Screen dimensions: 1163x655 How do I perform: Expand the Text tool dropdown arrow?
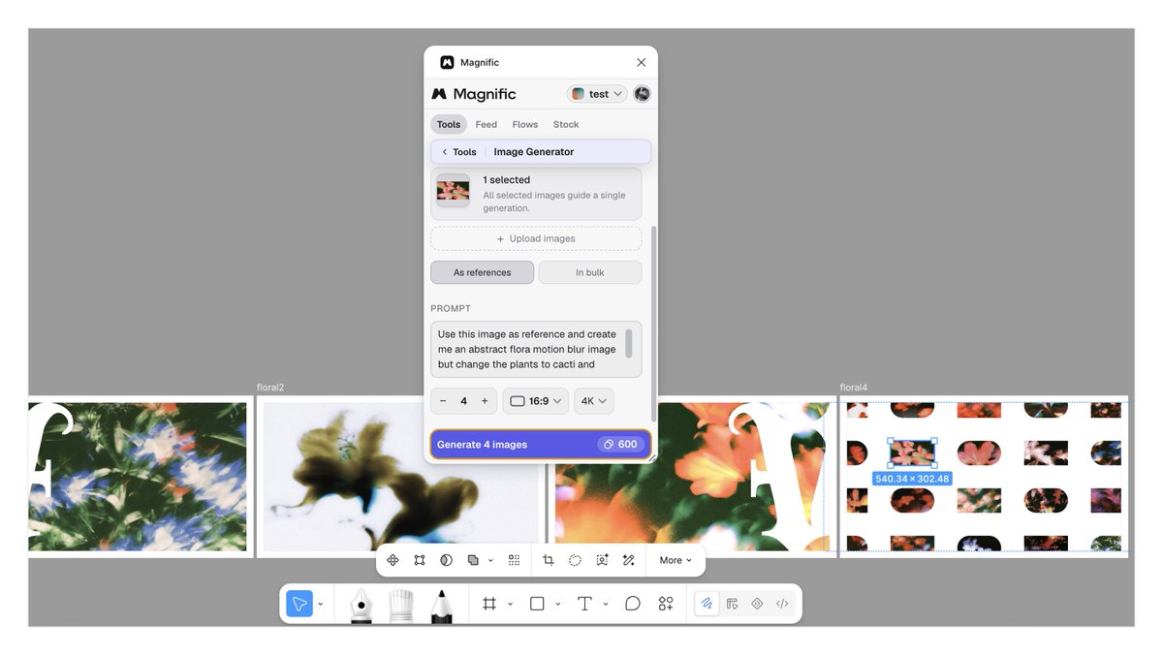click(606, 605)
